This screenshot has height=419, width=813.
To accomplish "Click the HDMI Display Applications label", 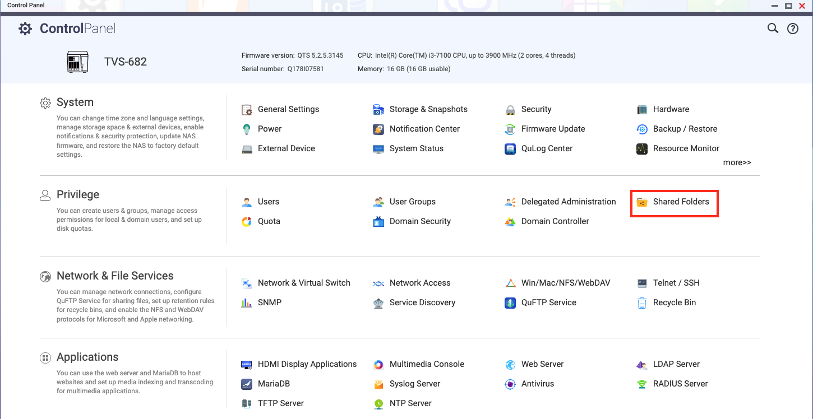I will (x=307, y=364).
